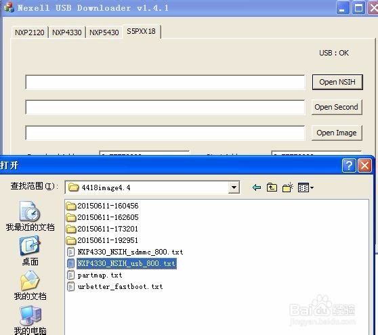Focus the Second boot file path field
The image size is (378, 335).
pyautogui.click(x=165, y=107)
